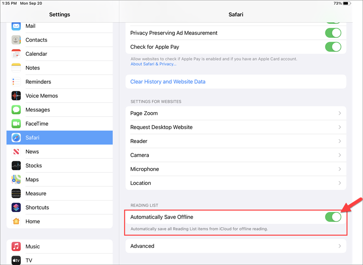Select the FaceTime camera icon
Image resolution: width=363 pixels, height=265 pixels.
pos(17,124)
